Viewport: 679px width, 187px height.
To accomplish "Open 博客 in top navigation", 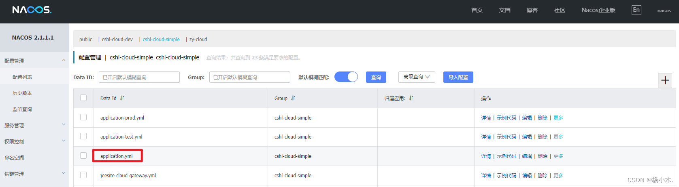I will 532,10.
